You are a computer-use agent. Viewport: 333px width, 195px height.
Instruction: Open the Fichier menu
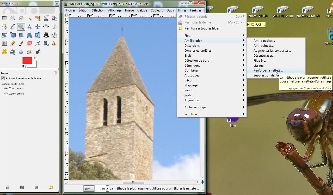point(70,10)
